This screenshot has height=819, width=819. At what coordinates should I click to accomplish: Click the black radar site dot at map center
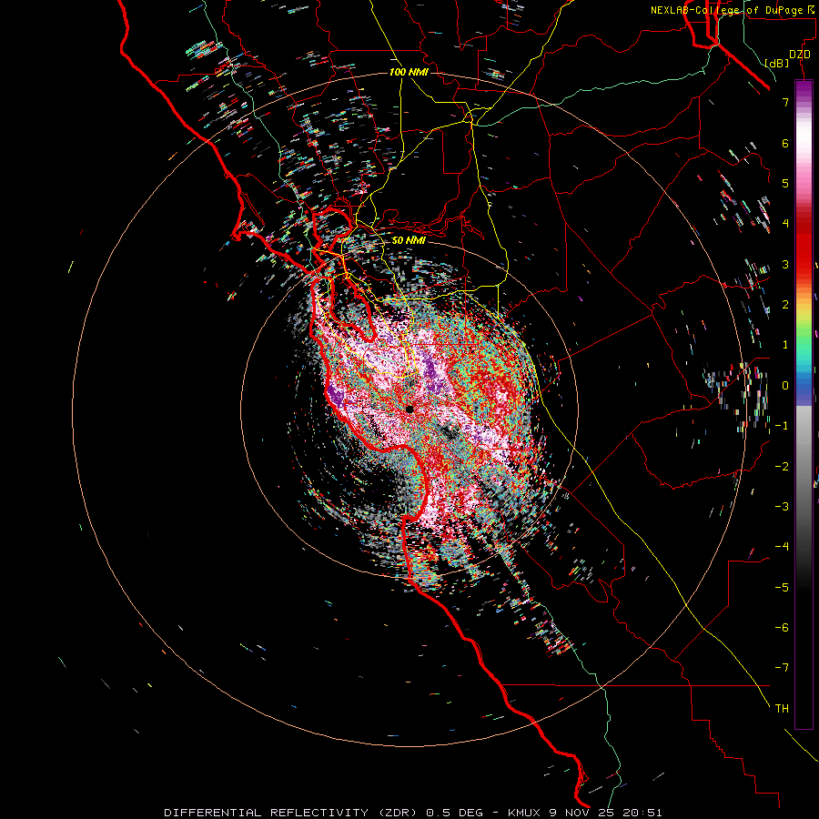[x=409, y=409]
